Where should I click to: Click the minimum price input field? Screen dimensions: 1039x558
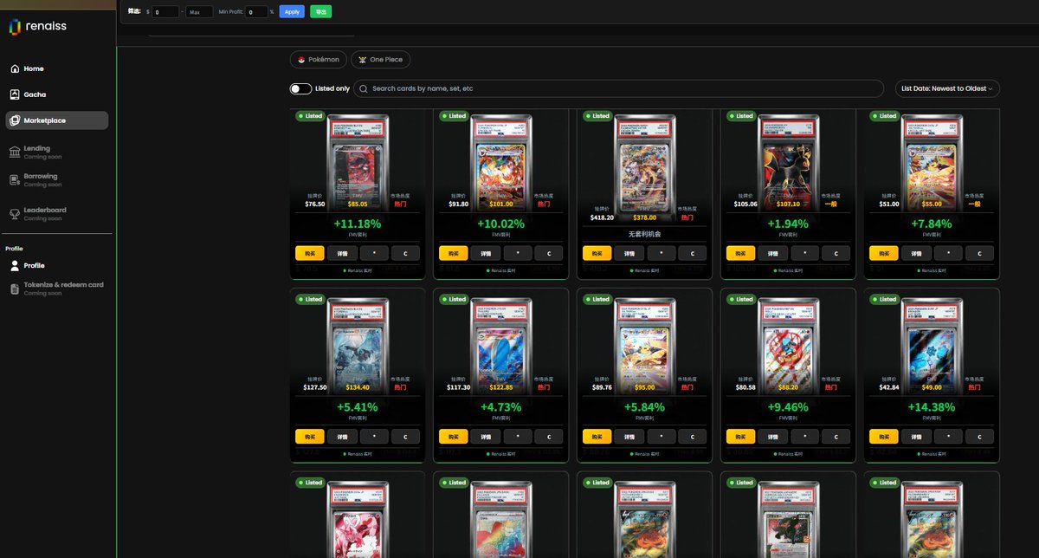pos(165,12)
